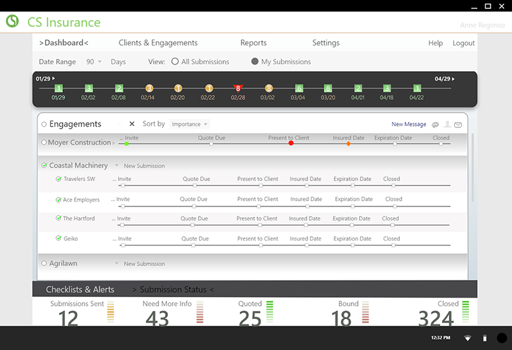Select the All Submissions radio button
This screenshot has width=512, height=350.
tap(175, 62)
